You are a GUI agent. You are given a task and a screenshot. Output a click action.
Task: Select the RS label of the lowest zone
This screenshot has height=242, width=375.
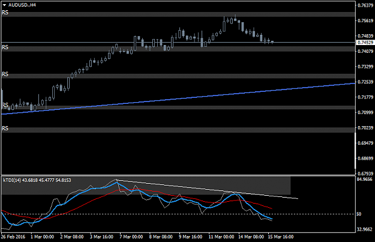tap(5, 129)
